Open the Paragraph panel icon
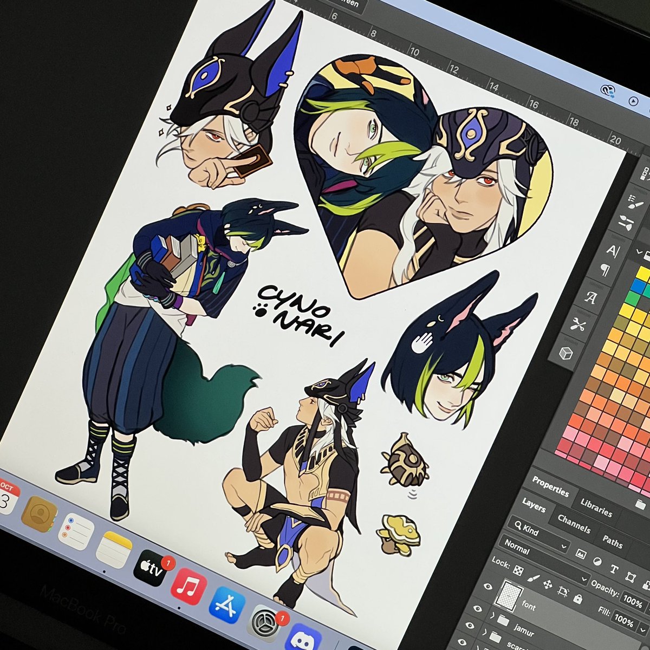This screenshot has height=650, width=650. click(605, 270)
